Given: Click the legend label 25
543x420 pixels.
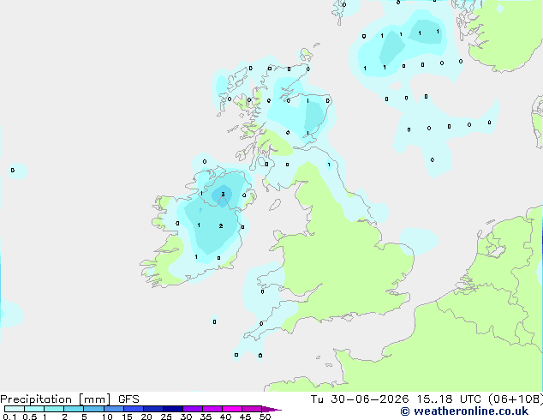Looking at the screenshot, I should pyautogui.click(x=166, y=417).
